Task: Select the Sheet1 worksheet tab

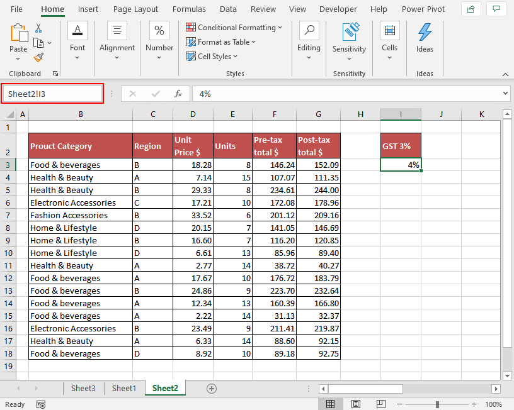Action: point(124,389)
